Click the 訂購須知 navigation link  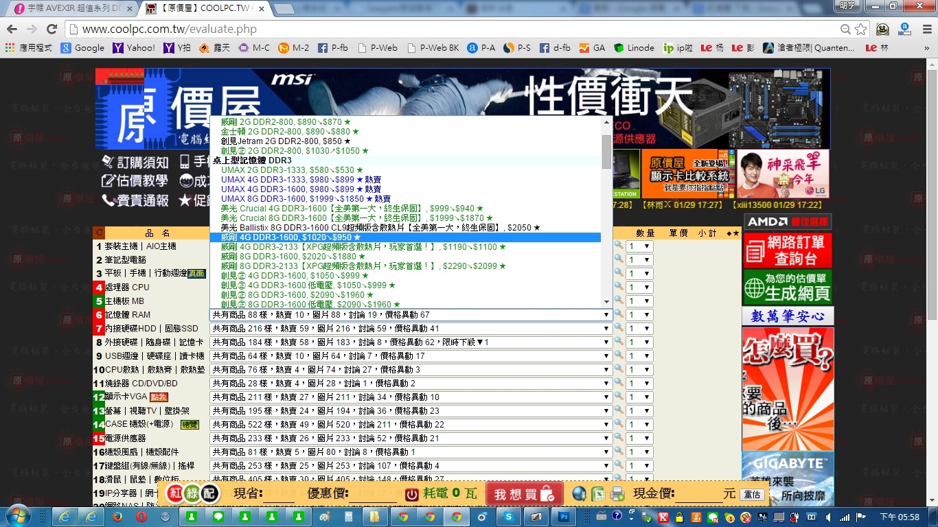click(135, 162)
